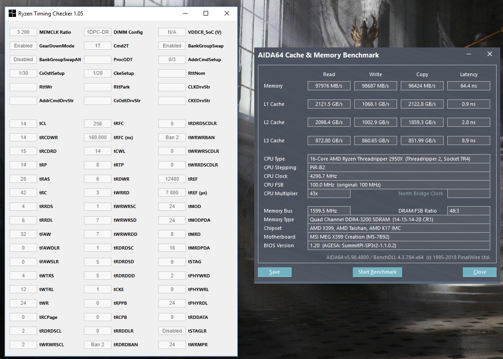Click the tMRDPDA value 16
Image resolution: width=503 pixels, height=359 pixels.
click(172, 248)
